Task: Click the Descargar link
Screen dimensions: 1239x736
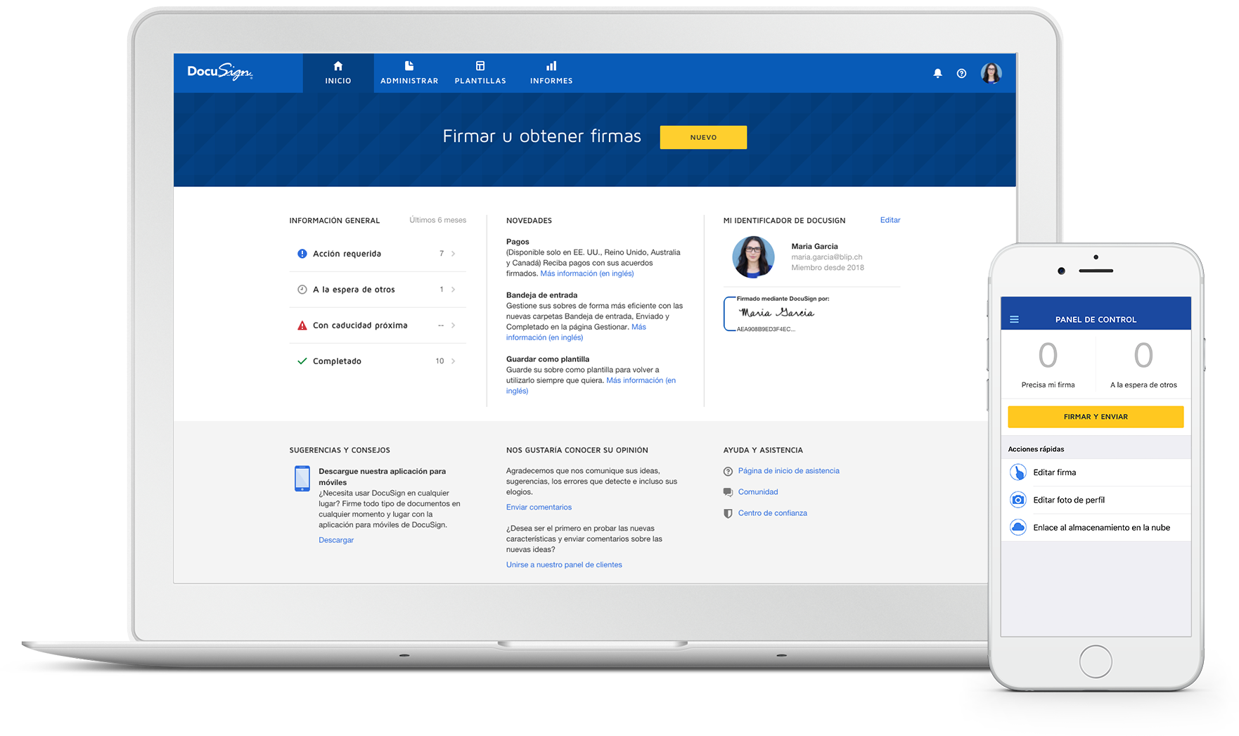Action: pos(336,540)
